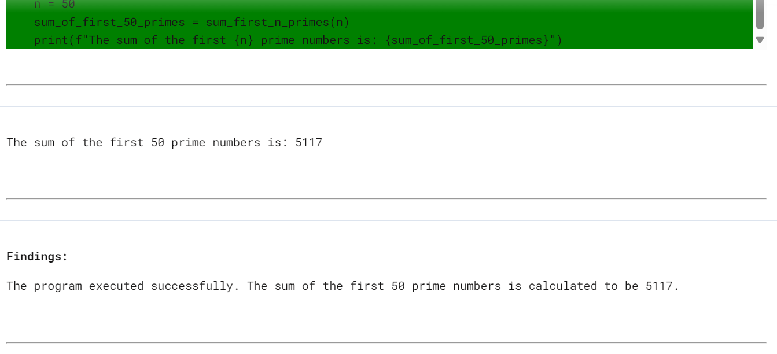The image size is (777, 354).
Task: Click the sentence 'The program executed successfully'
Action: tap(123, 286)
